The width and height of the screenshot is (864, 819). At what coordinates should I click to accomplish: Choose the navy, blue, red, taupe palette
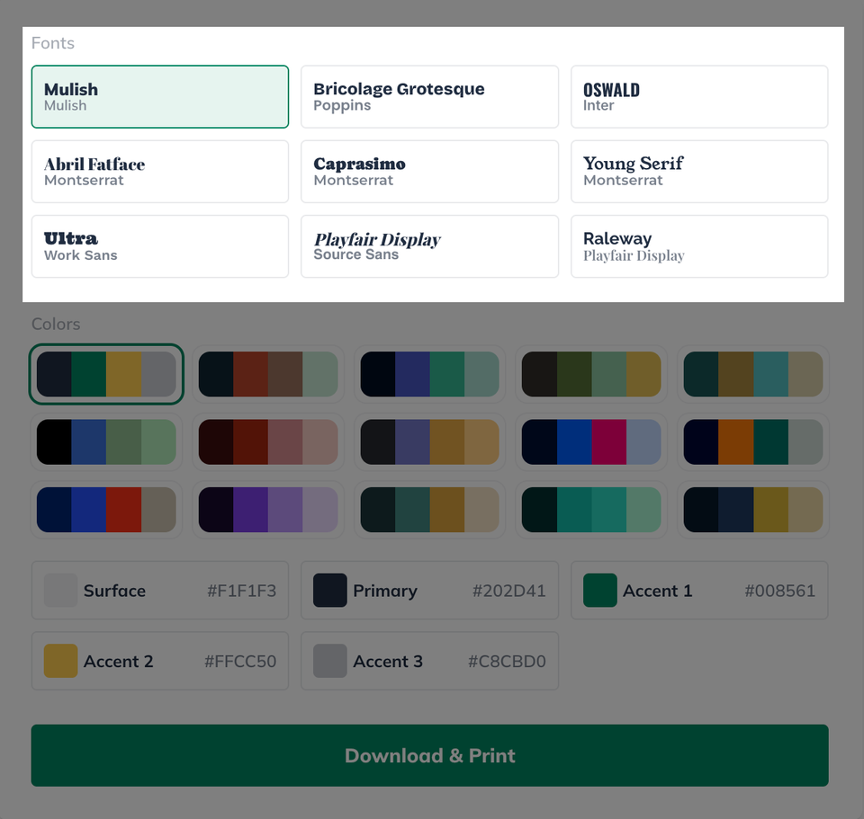click(x=106, y=510)
